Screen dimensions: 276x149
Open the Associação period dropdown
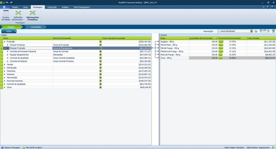click(252, 32)
